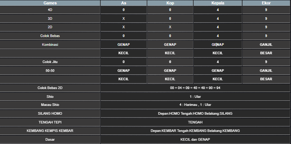Click "GENAP" in Kombinasi row under Kop
Screen dimensions: 291x144
(x=170, y=45)
